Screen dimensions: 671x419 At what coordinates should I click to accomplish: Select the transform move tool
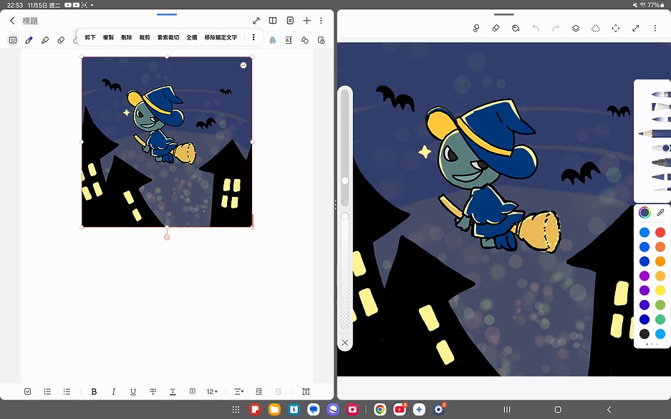(x=615, y=28)
